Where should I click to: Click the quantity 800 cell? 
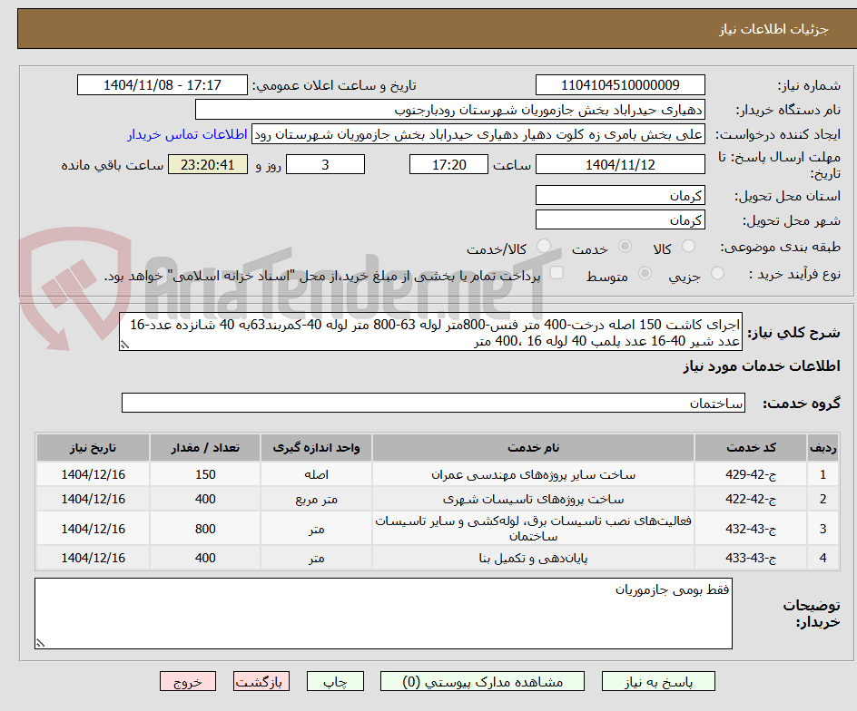(205, 529)
